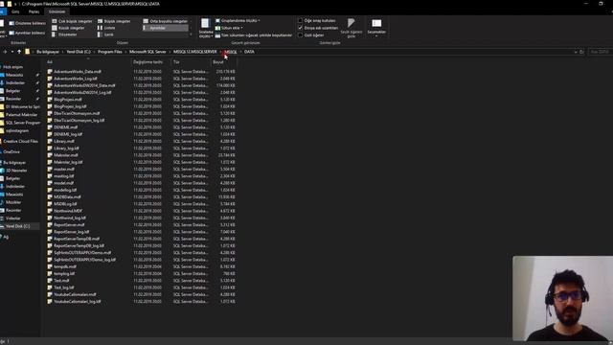
Task: Select tempdb.mdf file icon
Action: point(50,266)
